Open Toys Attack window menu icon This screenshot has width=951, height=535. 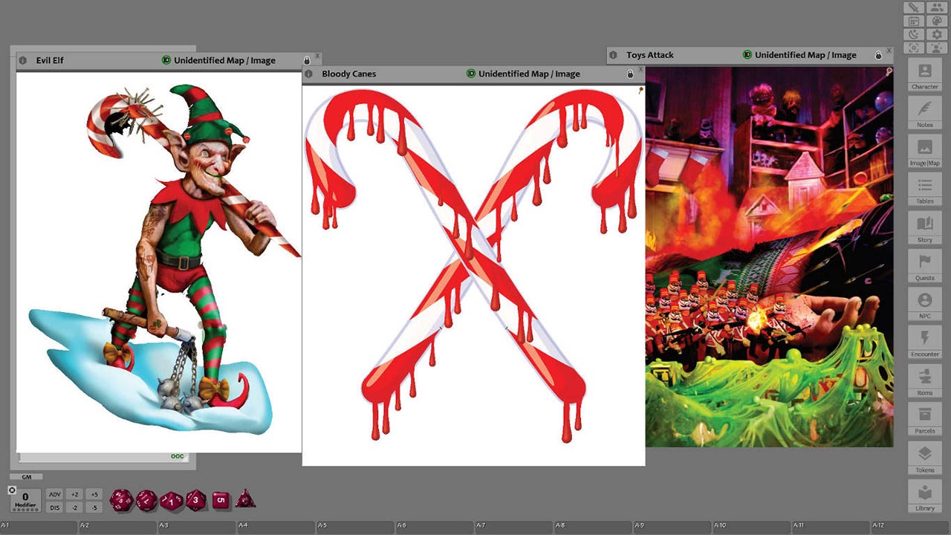click(614, 56)
